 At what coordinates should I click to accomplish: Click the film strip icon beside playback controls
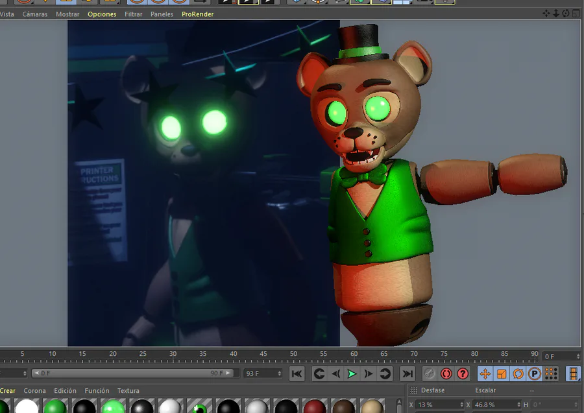573,373
